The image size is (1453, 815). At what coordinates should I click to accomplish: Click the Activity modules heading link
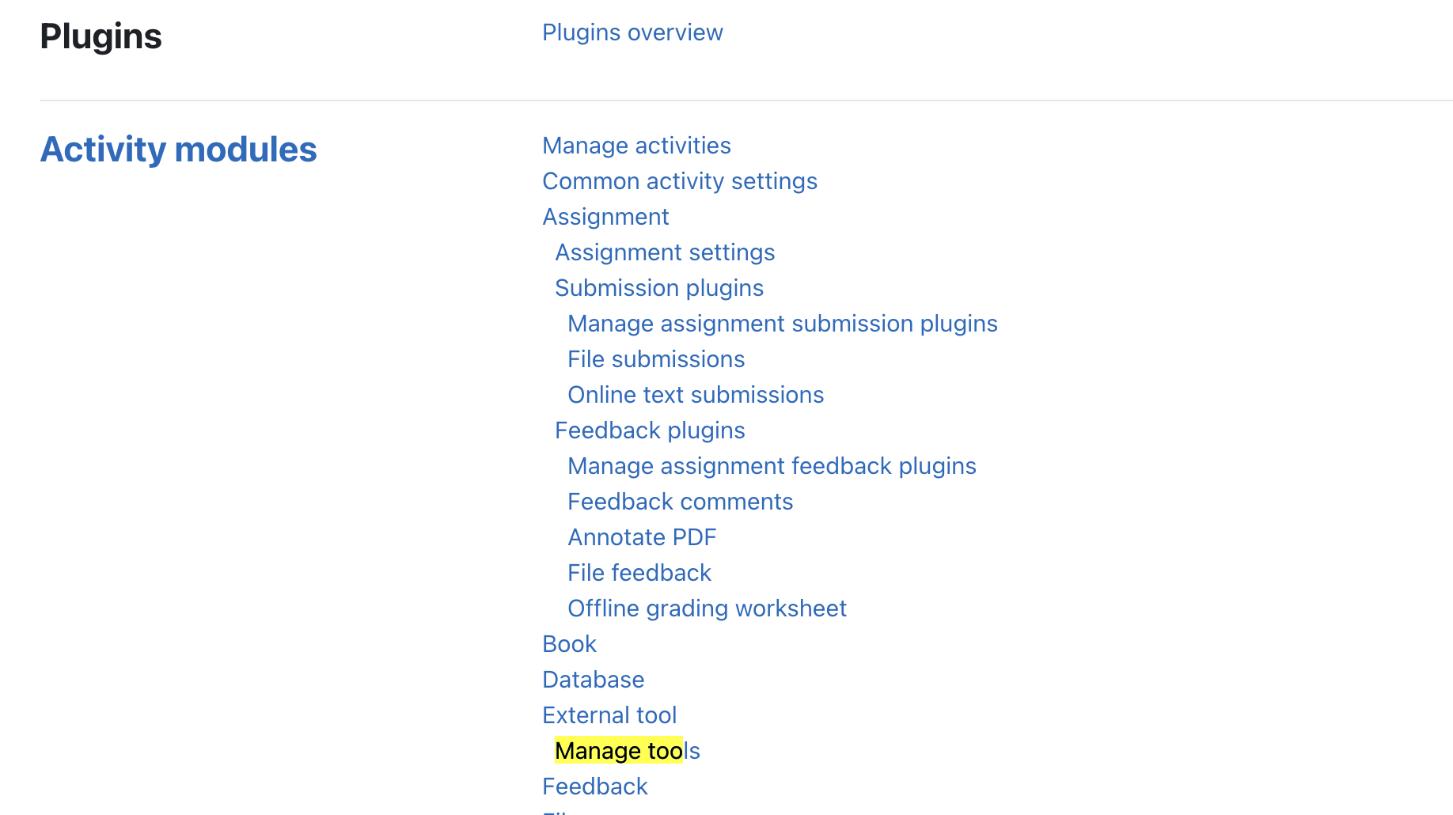tap(178, 150)
